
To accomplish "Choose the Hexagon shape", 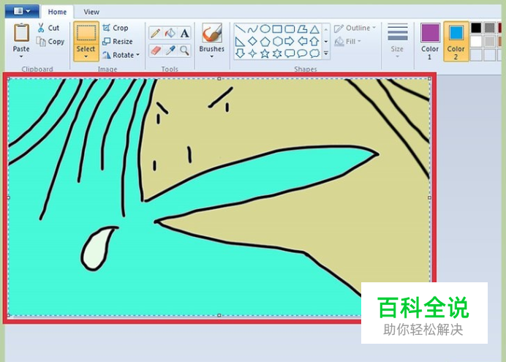I will coord(277,41).
